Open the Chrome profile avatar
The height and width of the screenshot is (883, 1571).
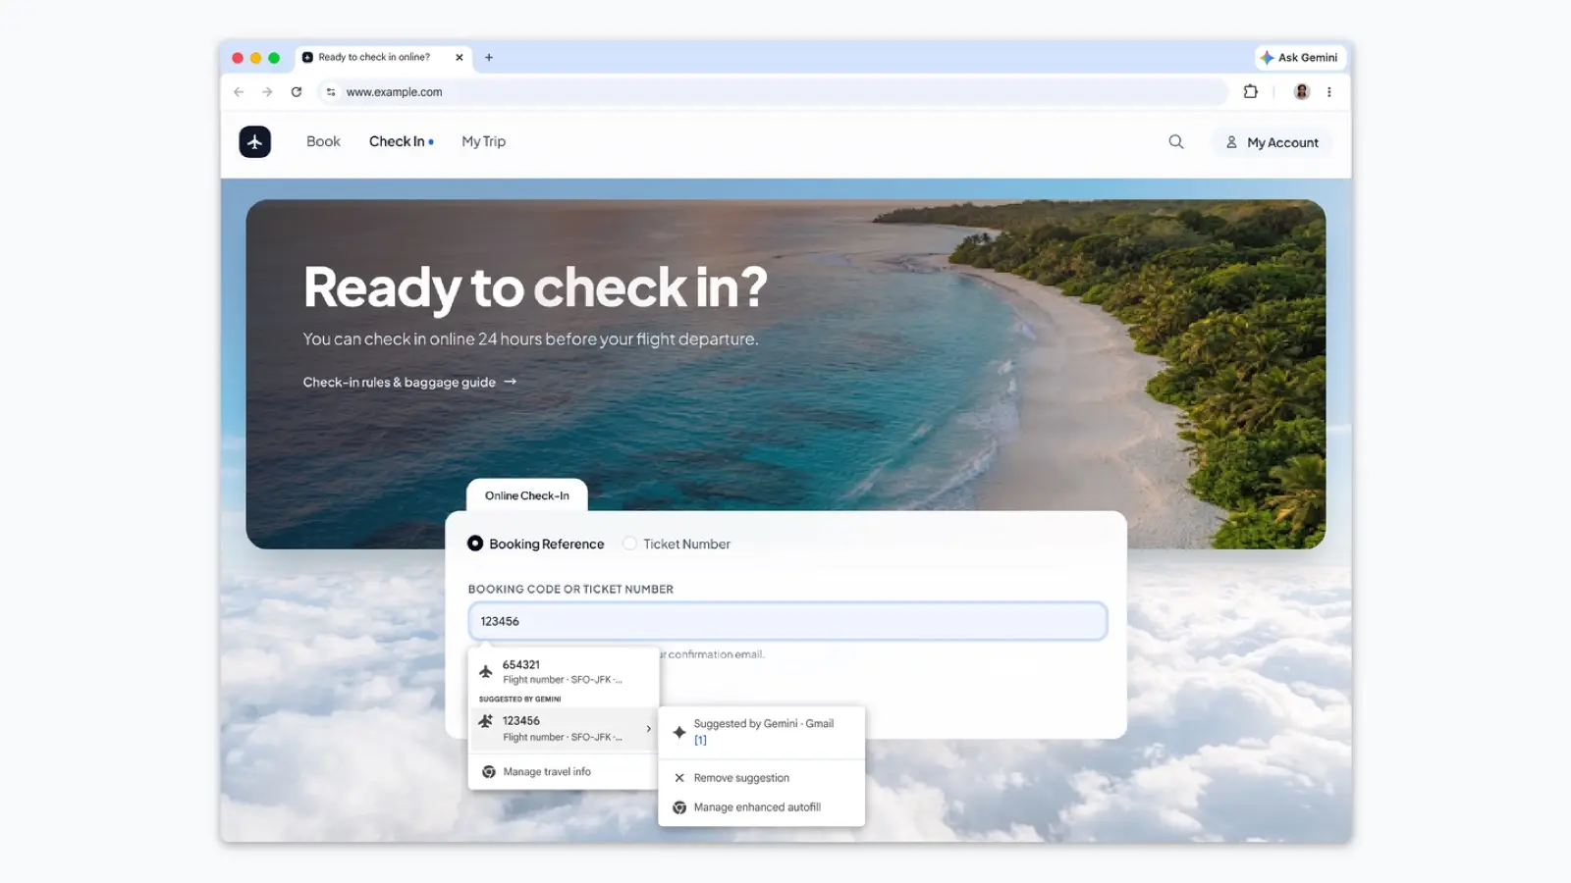coord(1302,91)
